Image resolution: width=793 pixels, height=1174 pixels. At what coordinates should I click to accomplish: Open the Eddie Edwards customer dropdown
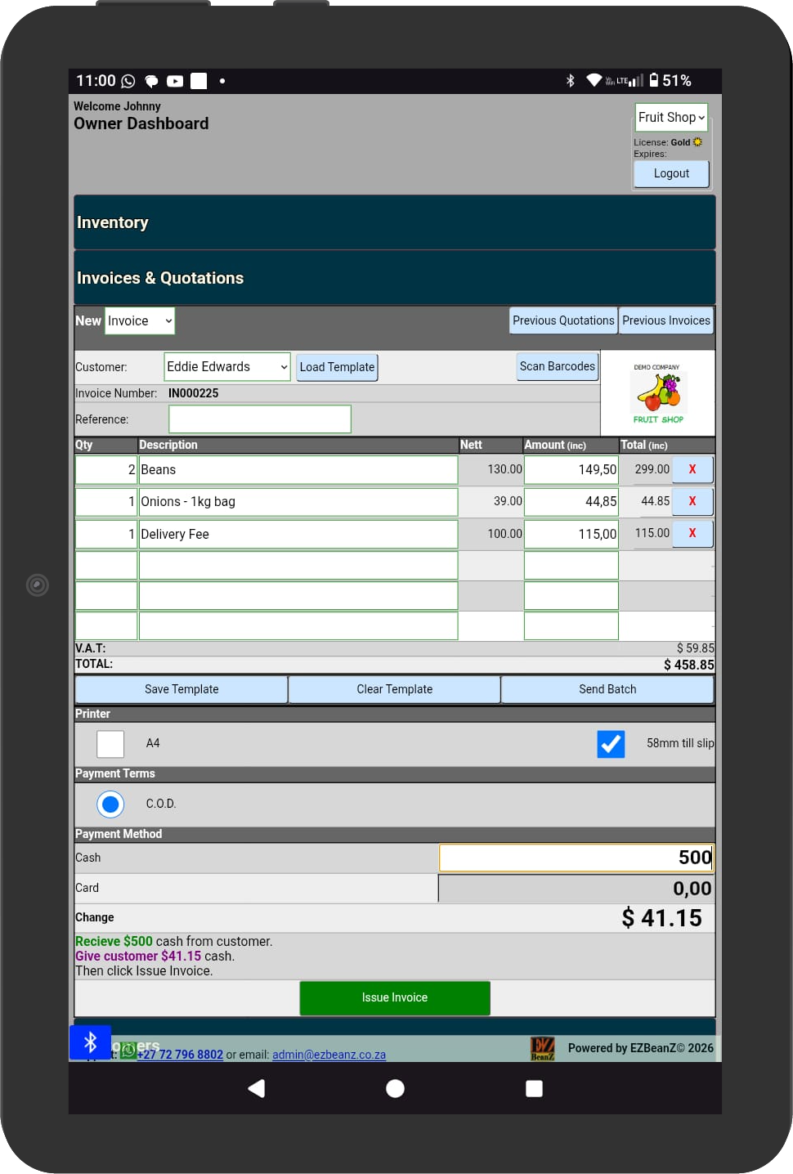tap(227, 366)
